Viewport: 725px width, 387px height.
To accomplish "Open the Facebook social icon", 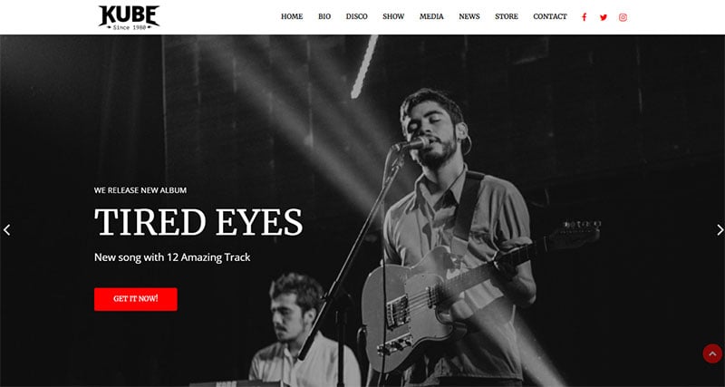I will point(584,17).
